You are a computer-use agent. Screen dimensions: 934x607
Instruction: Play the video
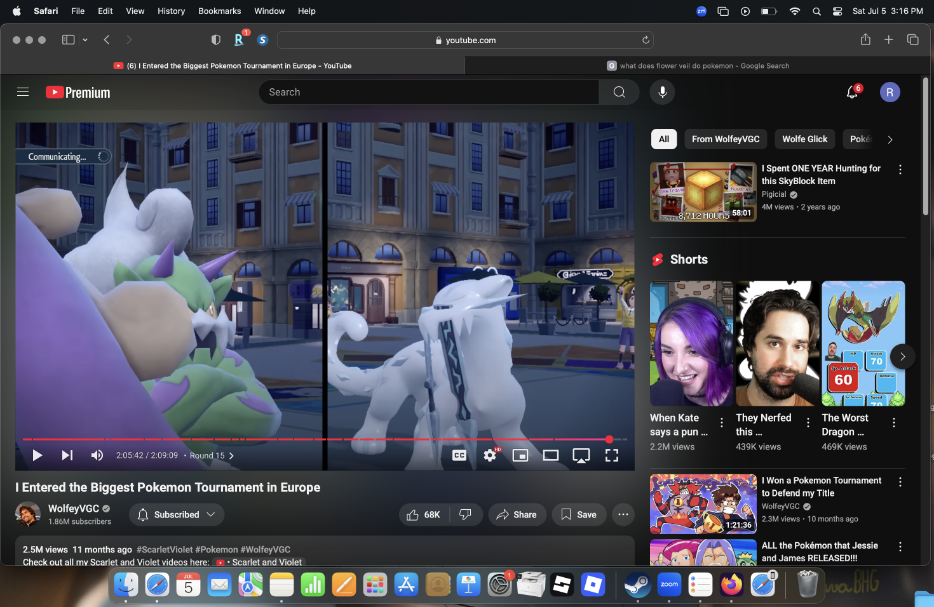(37, 455)
